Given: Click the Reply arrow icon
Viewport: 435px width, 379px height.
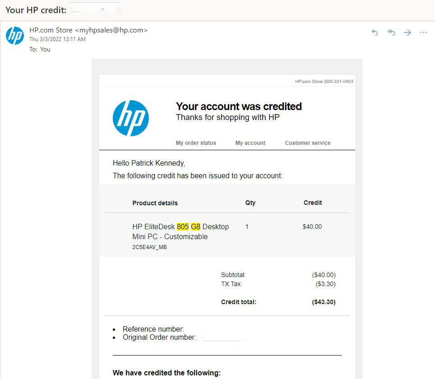Looking at the screenshot, I should [x=375, y=32].
